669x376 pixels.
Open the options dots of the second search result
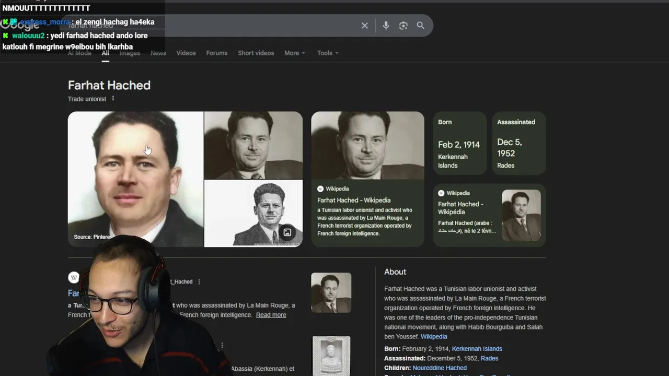222,345
